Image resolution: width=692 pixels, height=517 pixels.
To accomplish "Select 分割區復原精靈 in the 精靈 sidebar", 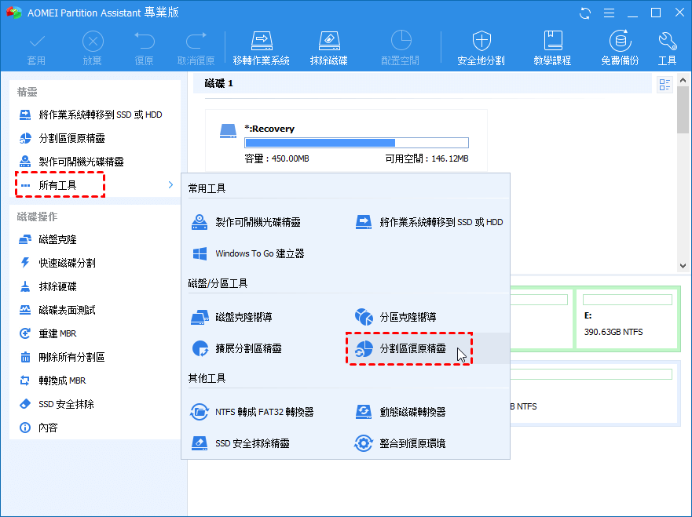I will [93, 138].
